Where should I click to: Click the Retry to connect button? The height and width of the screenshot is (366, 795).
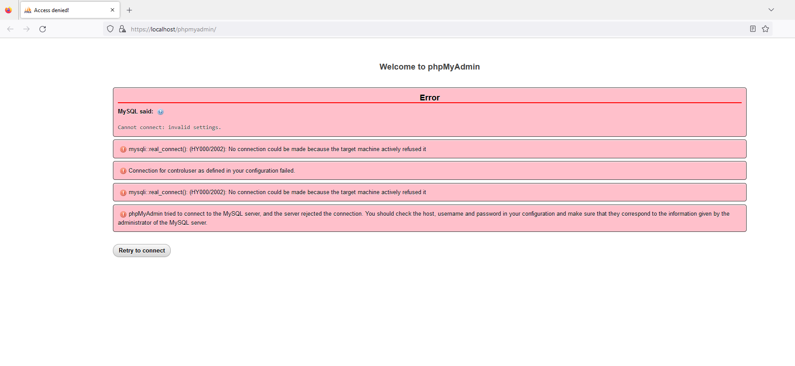coord(142,250)
